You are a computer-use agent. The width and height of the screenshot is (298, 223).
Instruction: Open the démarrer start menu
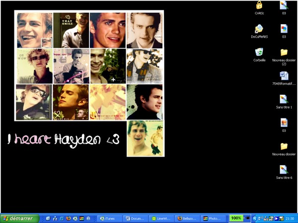(x=19, y=219)
